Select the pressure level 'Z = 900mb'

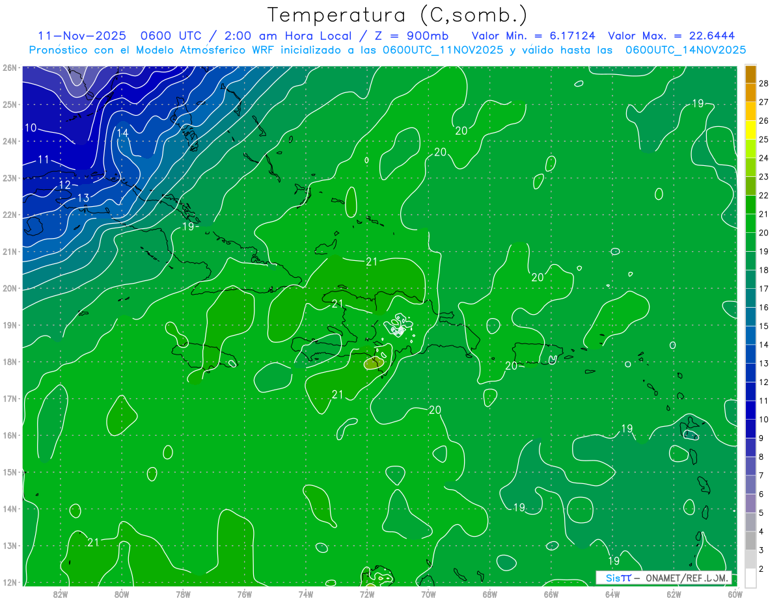[411, 36]
